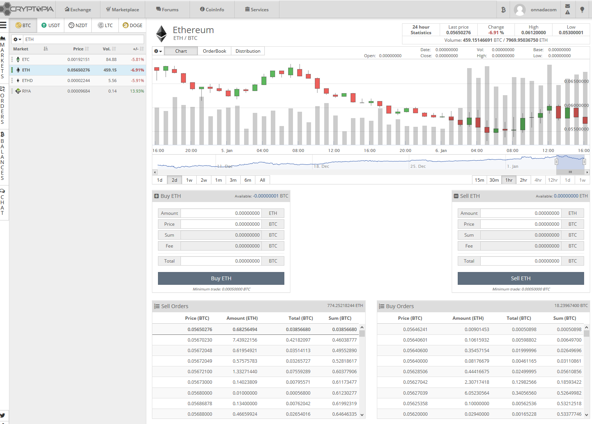Viewport: 592px width, 424px height.
Task: Click the Twitter bird icon
Action: tap(3, 415)
